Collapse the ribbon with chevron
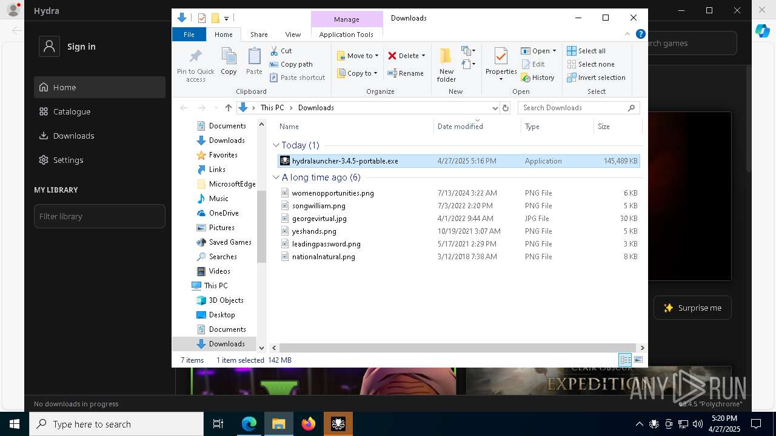 pos(627,35)
